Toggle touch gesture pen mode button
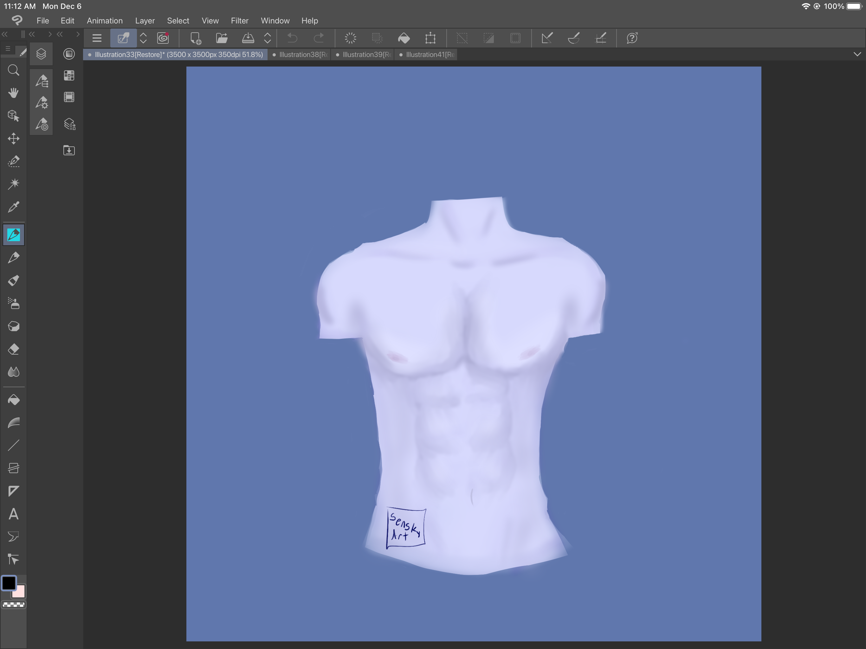This screenshot has width=866, height=649. click(x=123, y=38)
